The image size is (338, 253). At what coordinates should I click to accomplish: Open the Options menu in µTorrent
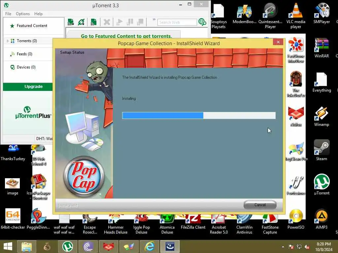[23, 14]
